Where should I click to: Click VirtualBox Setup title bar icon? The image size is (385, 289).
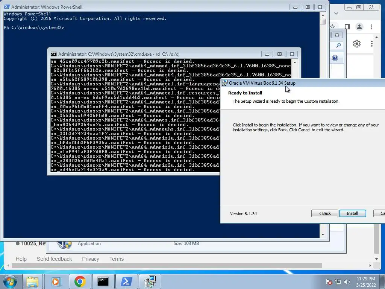(x=224, y=83)
